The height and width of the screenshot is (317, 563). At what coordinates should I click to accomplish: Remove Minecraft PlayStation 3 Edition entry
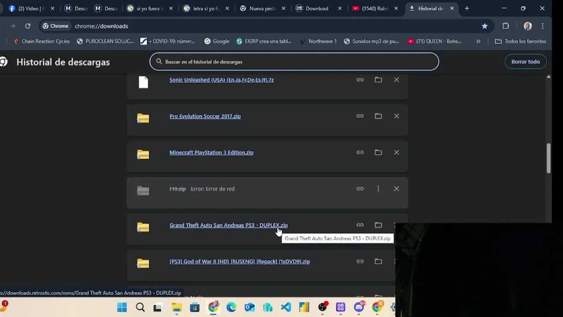tap(396, 152)
